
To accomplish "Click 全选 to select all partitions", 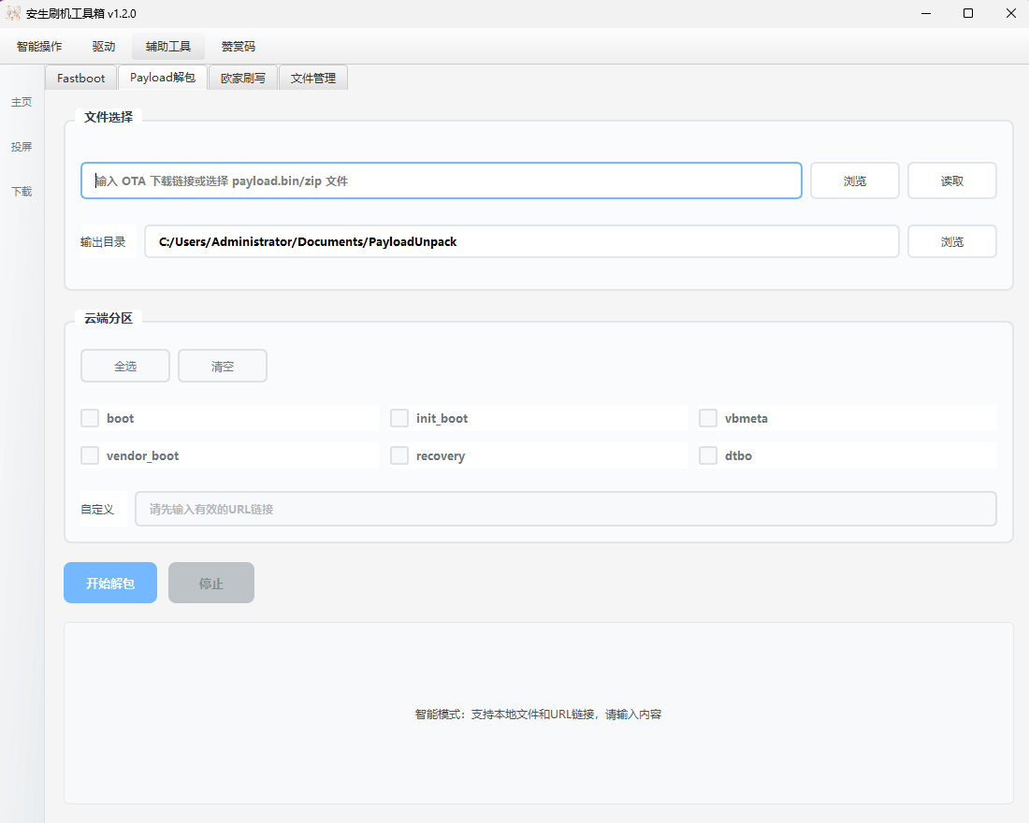I will pos(124,366).
